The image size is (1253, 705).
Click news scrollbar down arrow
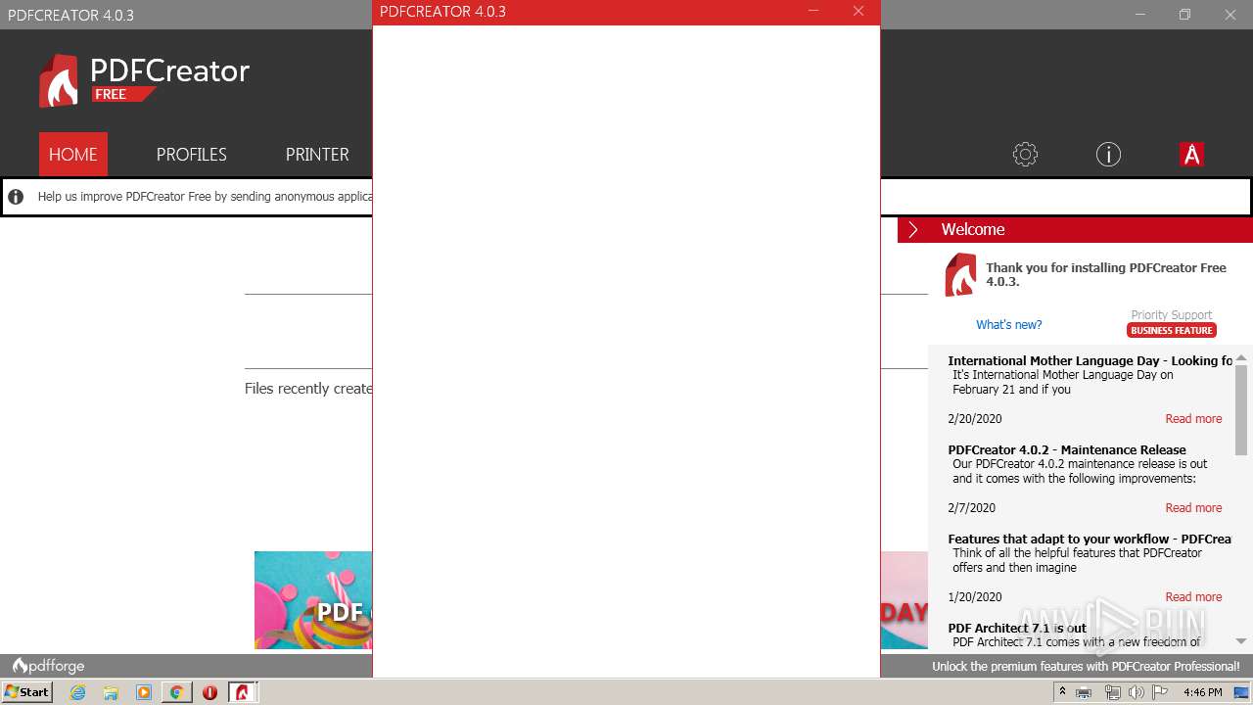click(x=1241, y=641)
